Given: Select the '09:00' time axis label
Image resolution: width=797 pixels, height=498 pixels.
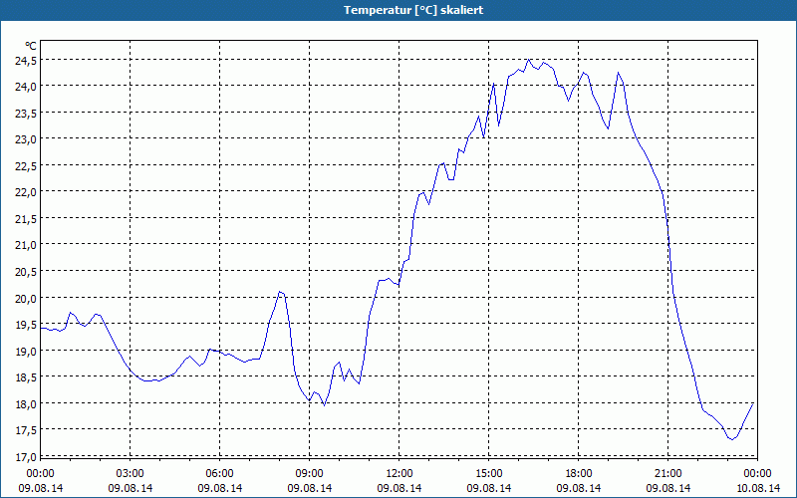Looking at the screenshot, I should 309,474.
